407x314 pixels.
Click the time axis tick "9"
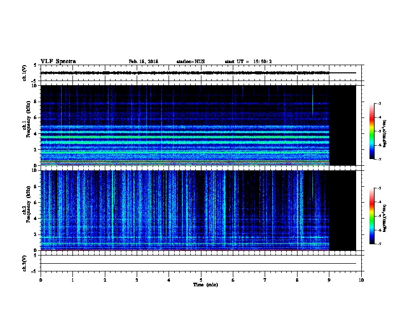click(329, 280)
